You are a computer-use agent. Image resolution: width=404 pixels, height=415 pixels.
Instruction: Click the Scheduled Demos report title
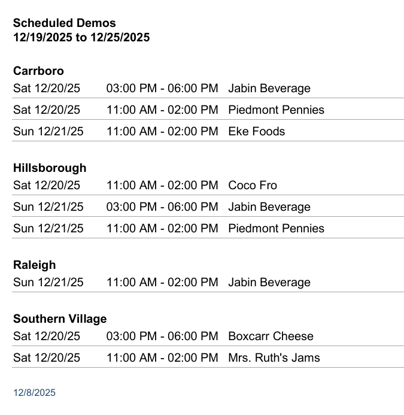click(x=65, y=23)
